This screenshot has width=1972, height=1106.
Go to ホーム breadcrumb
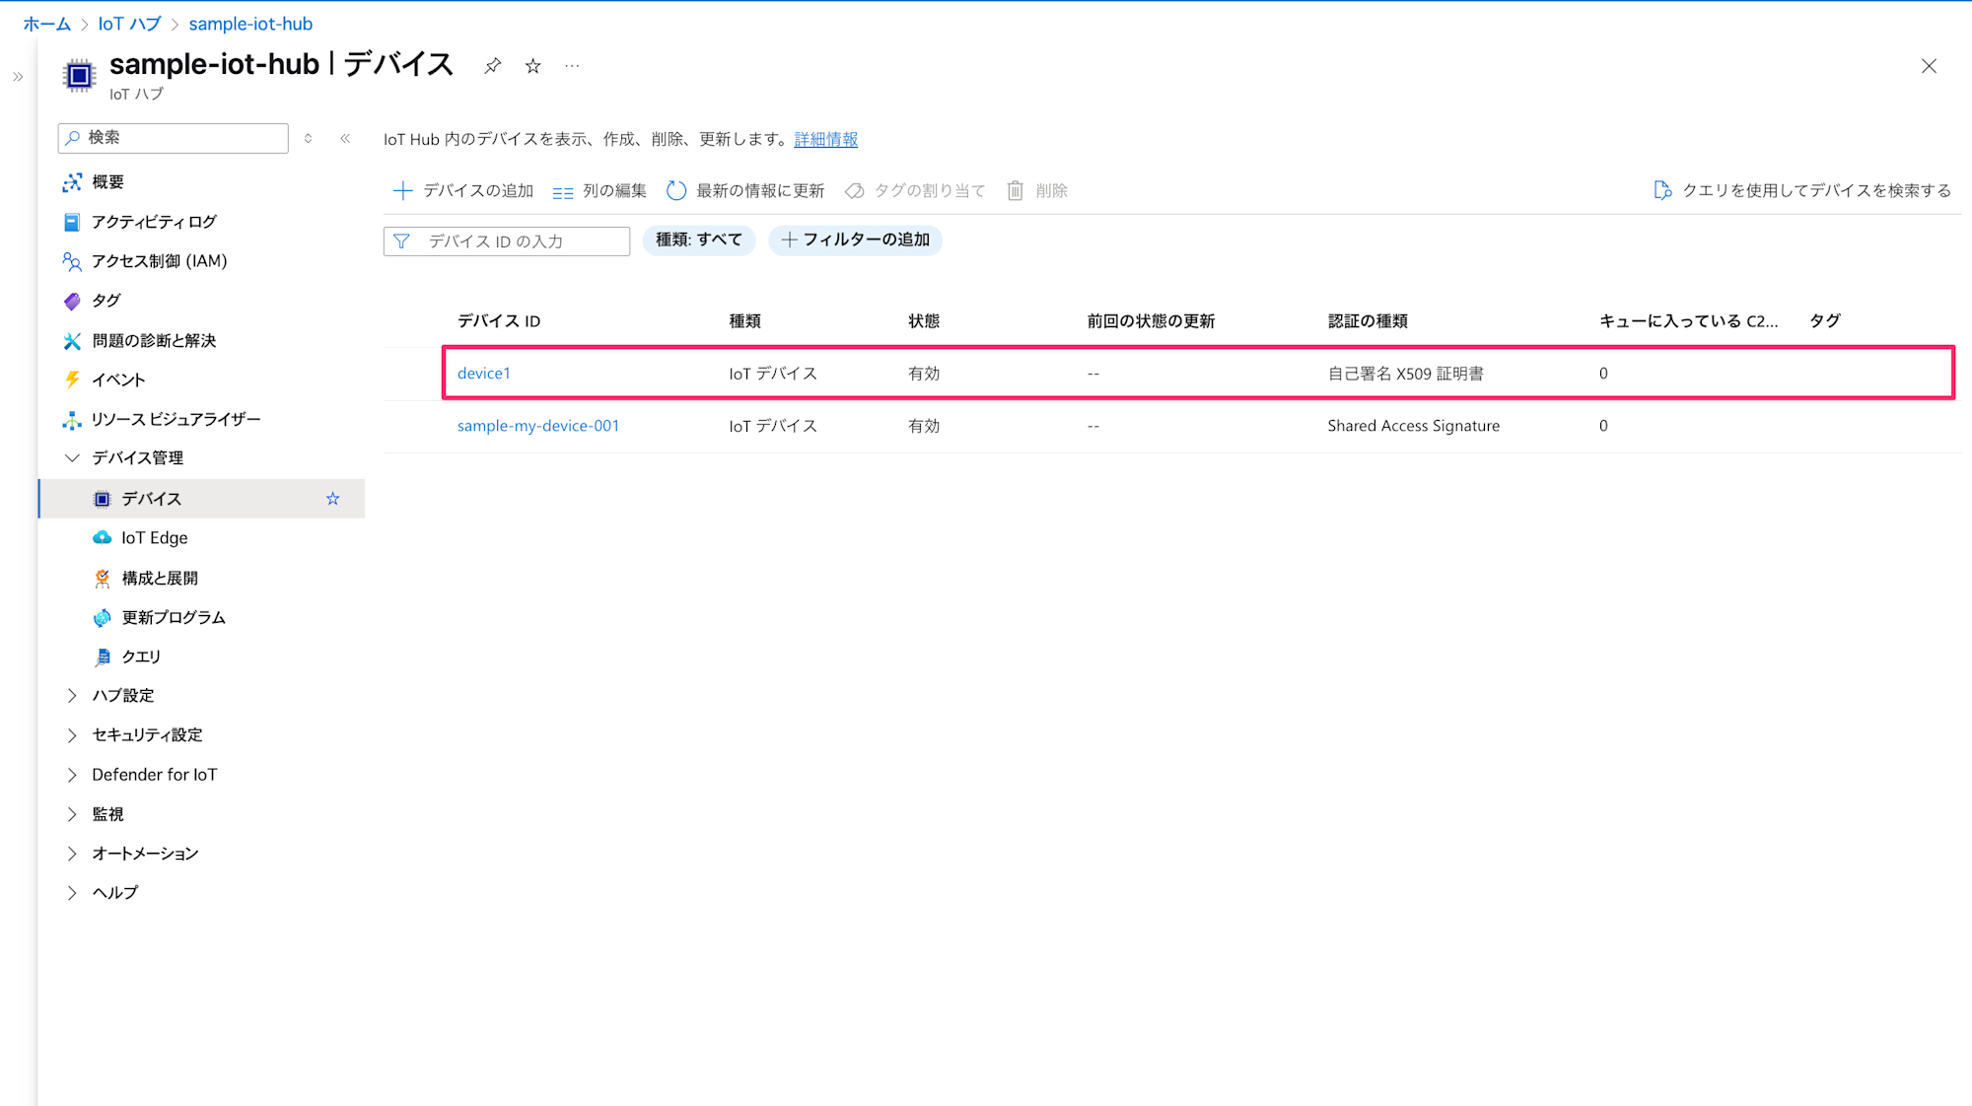[x=46, y=24]
